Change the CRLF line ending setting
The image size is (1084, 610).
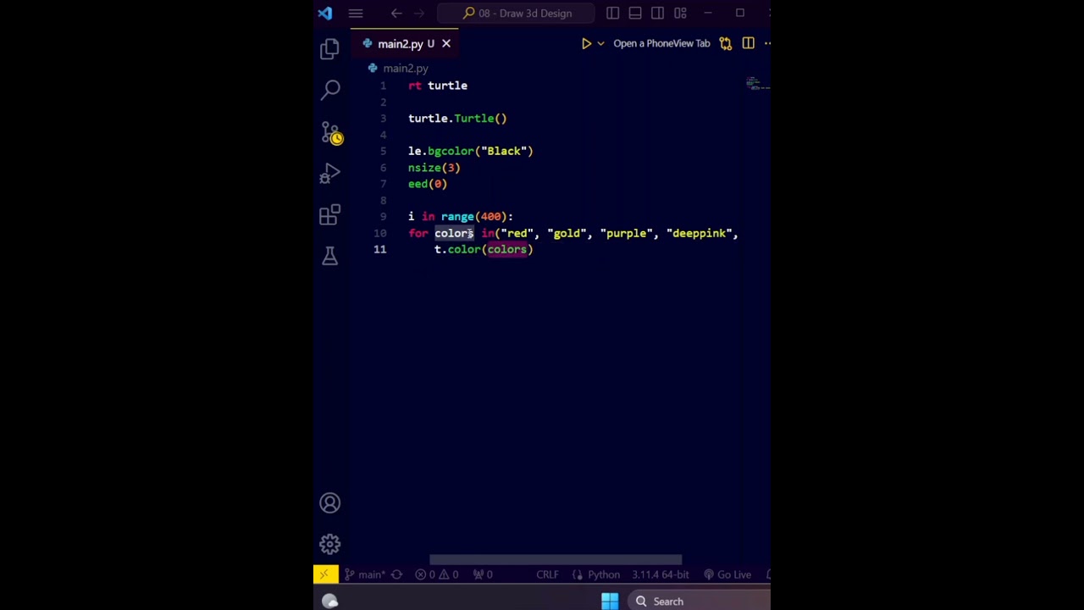point(547,574)
